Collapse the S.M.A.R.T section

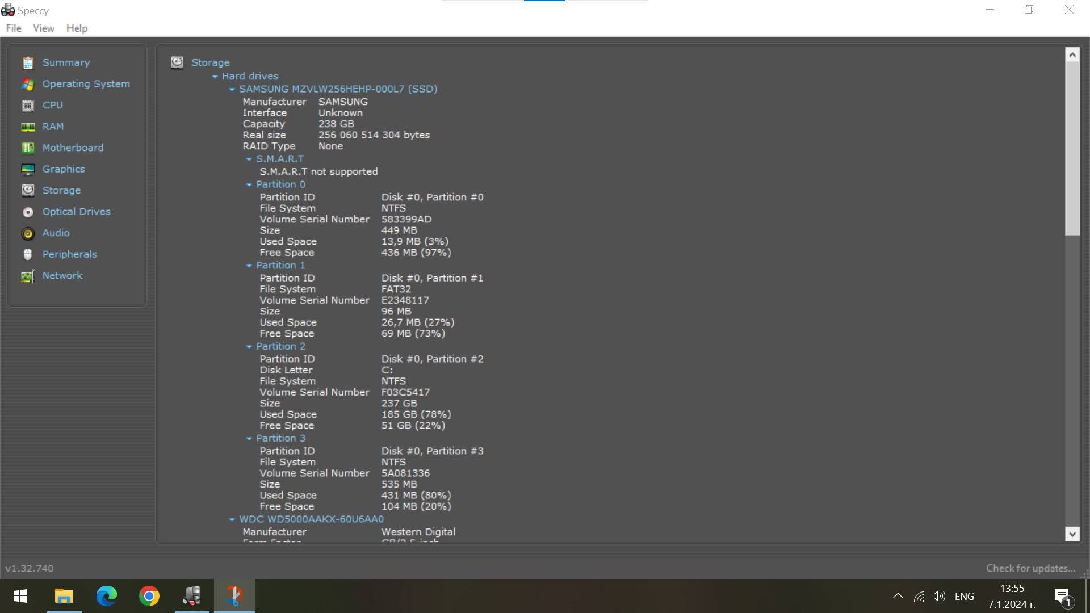(x=249, y=159)
